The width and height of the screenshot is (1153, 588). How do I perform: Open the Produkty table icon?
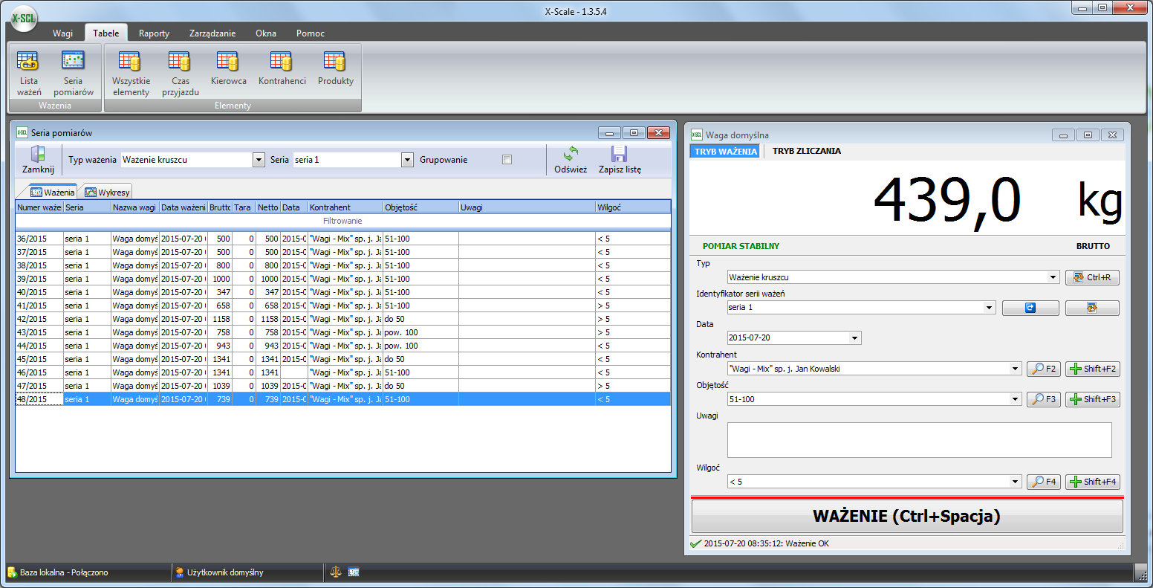pyautogui.click(x=335, y=62)
